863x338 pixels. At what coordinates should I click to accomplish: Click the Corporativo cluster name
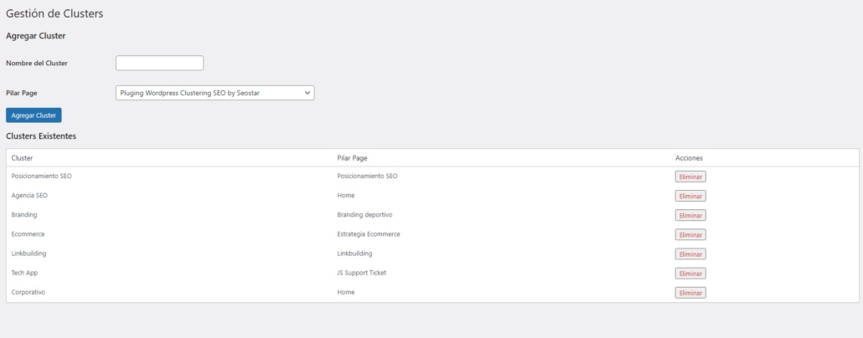point(28,292)
